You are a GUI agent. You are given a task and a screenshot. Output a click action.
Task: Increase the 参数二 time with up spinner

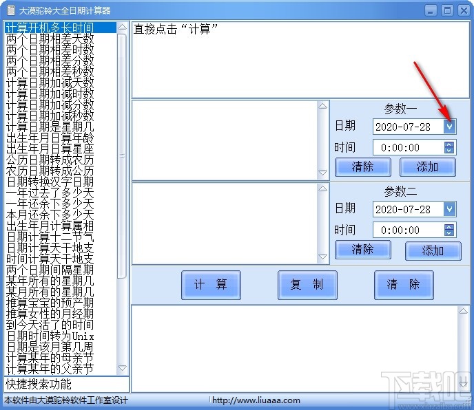click(x=449, y=227)
